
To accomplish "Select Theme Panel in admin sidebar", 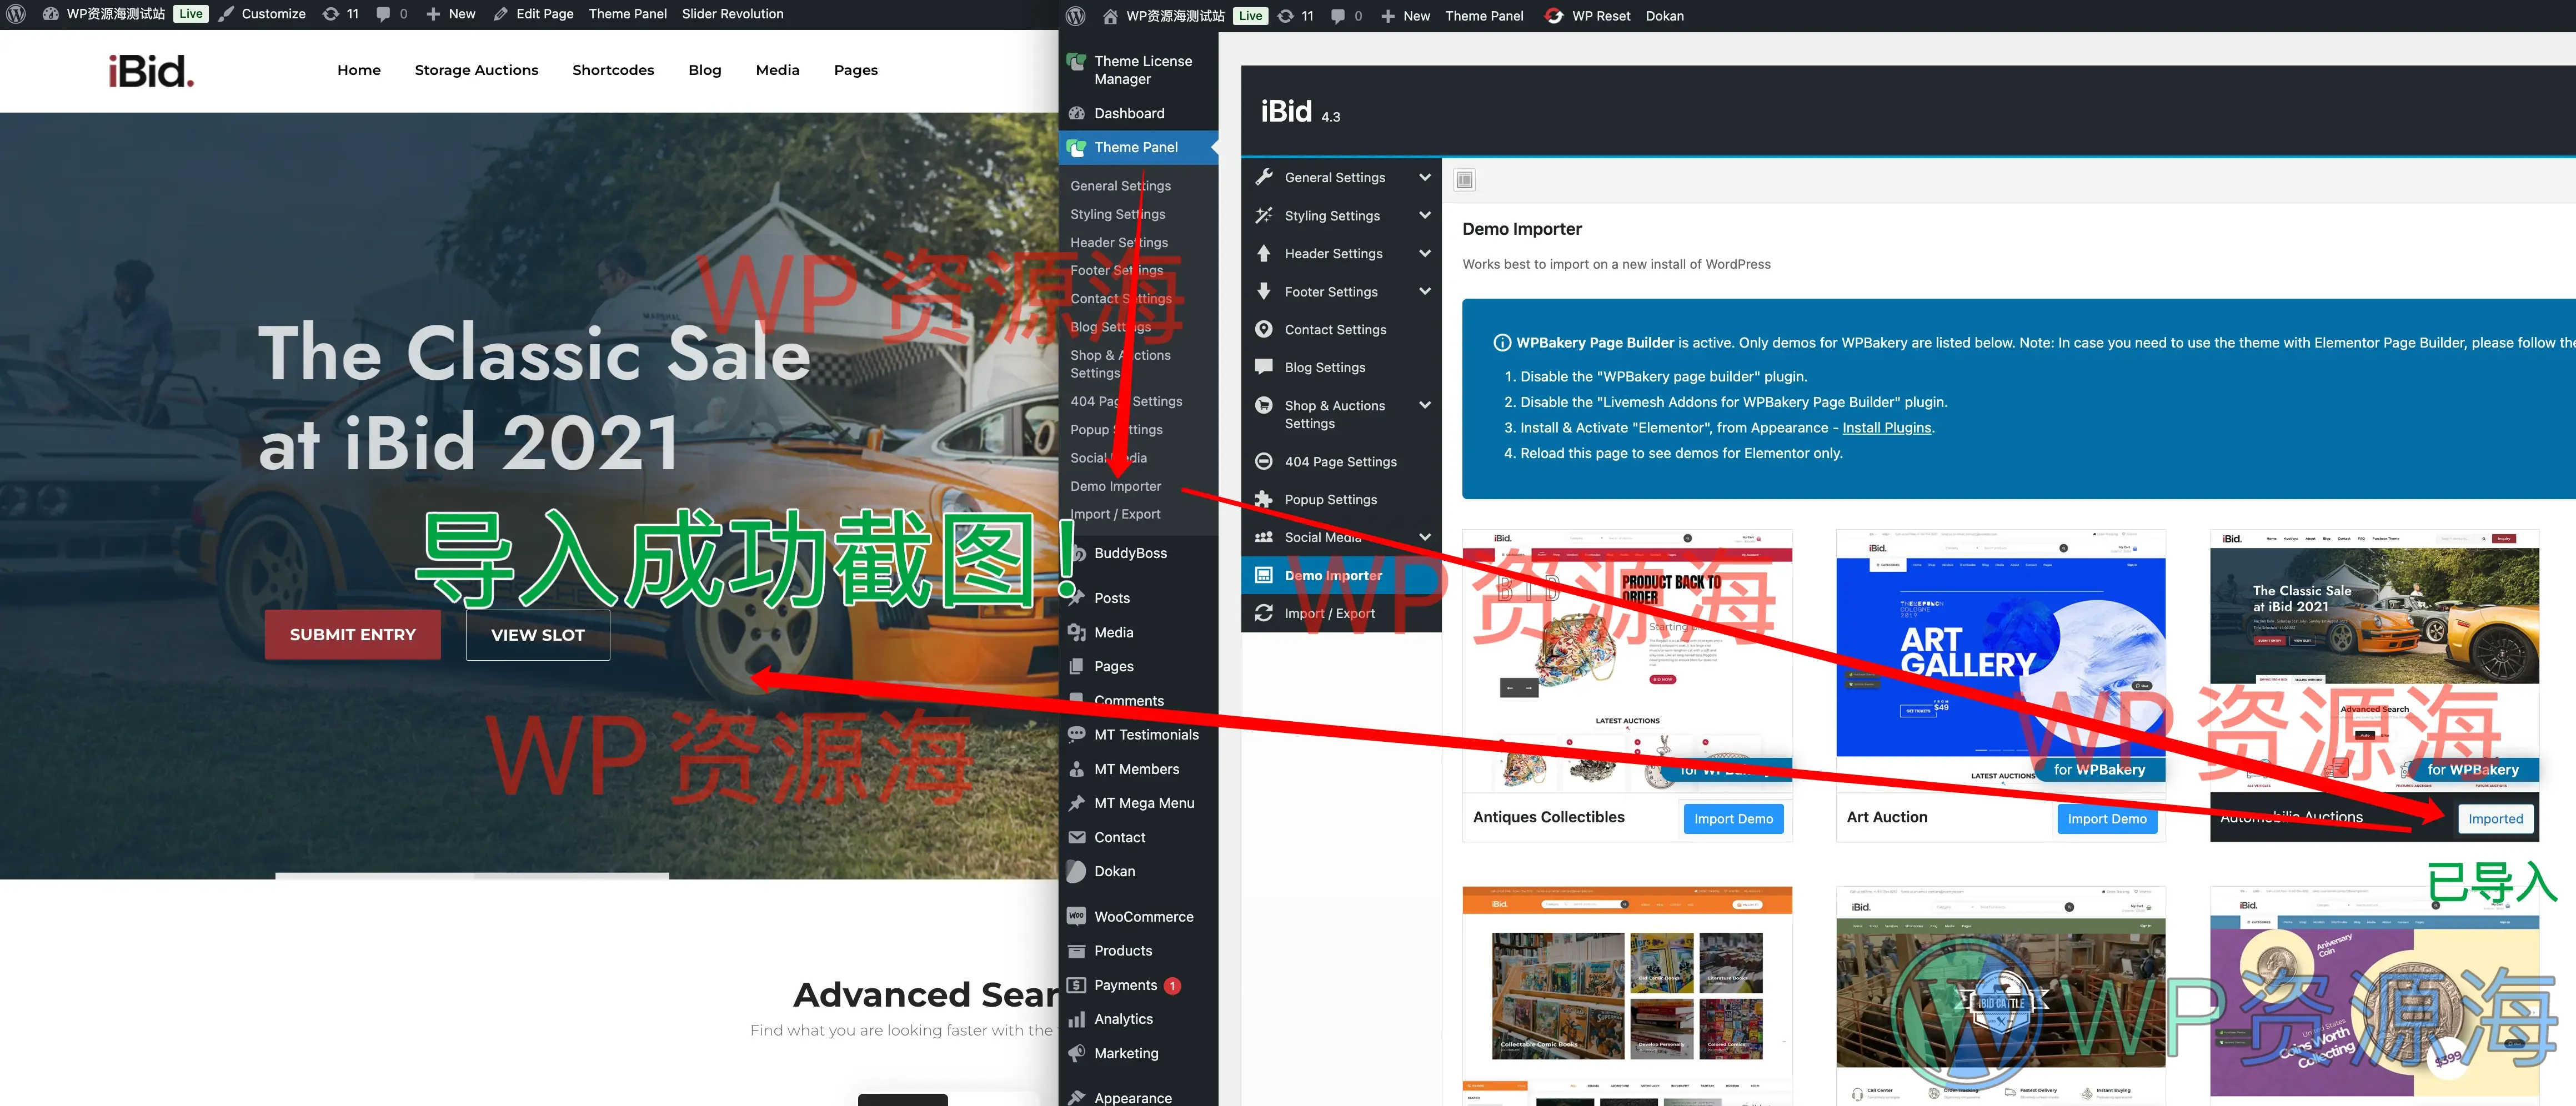I will [x=1138, y=147].
